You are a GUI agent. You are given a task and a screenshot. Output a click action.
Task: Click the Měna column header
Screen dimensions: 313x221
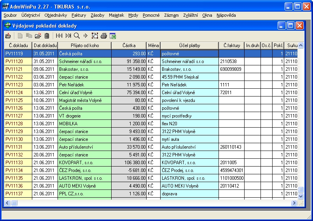[153, 46]
